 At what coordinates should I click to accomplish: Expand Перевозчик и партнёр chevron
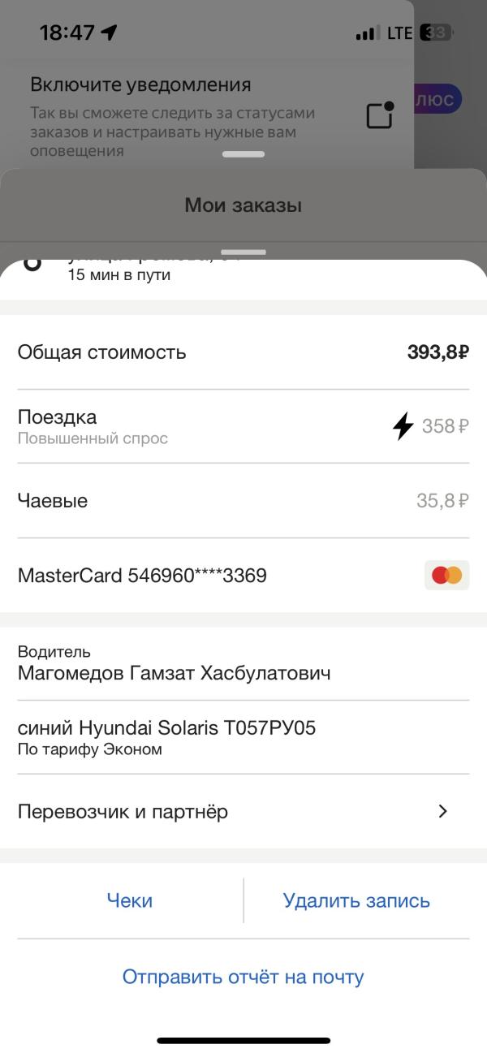(x=443, y=811)
